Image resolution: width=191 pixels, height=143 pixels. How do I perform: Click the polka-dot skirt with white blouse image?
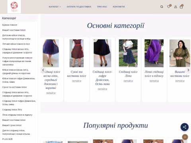128,53
